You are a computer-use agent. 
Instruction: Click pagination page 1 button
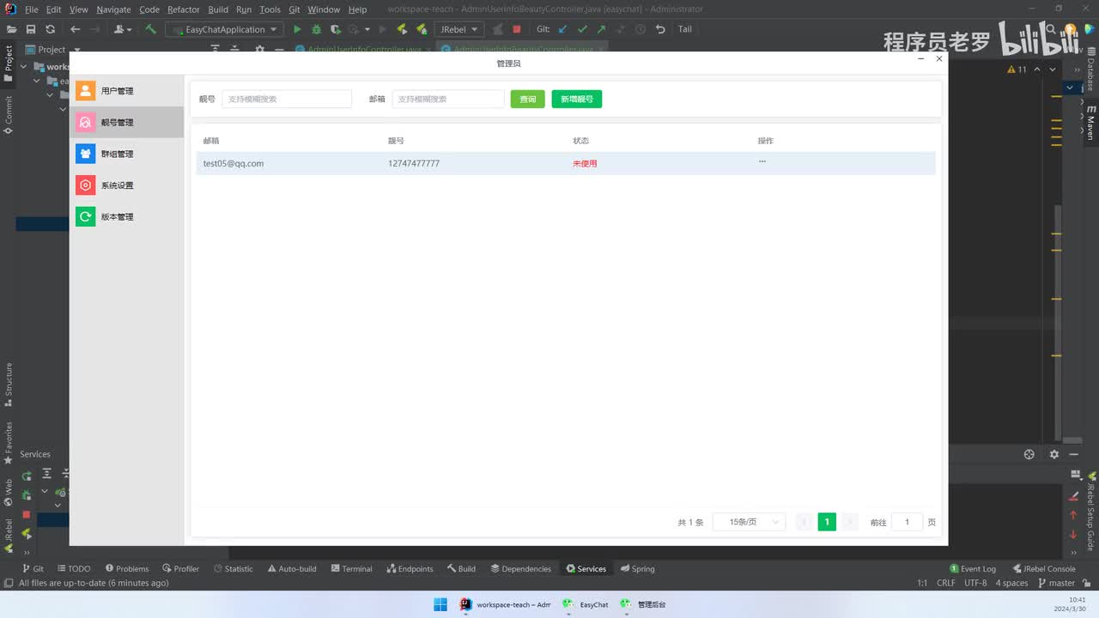(x=827, y=522)
